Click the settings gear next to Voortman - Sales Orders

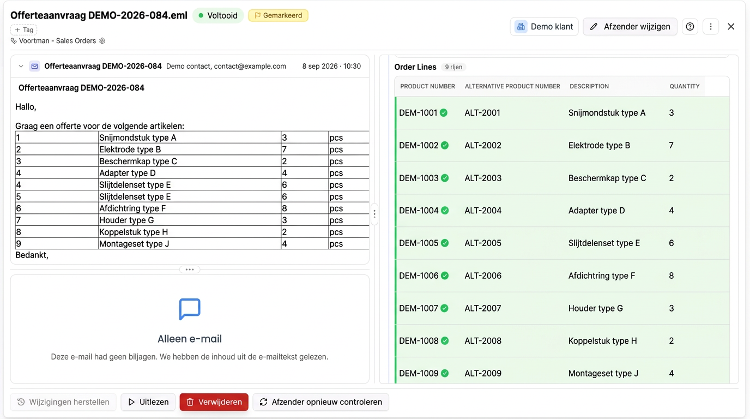(102, 41)
